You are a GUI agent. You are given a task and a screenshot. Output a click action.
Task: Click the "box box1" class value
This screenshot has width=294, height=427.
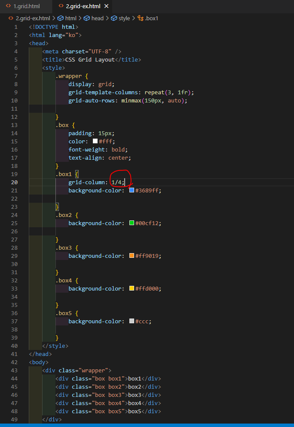click(108, 378)
